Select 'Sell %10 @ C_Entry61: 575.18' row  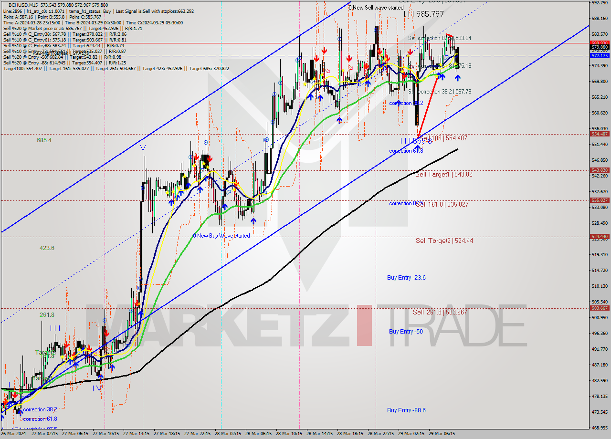point(64,40)
